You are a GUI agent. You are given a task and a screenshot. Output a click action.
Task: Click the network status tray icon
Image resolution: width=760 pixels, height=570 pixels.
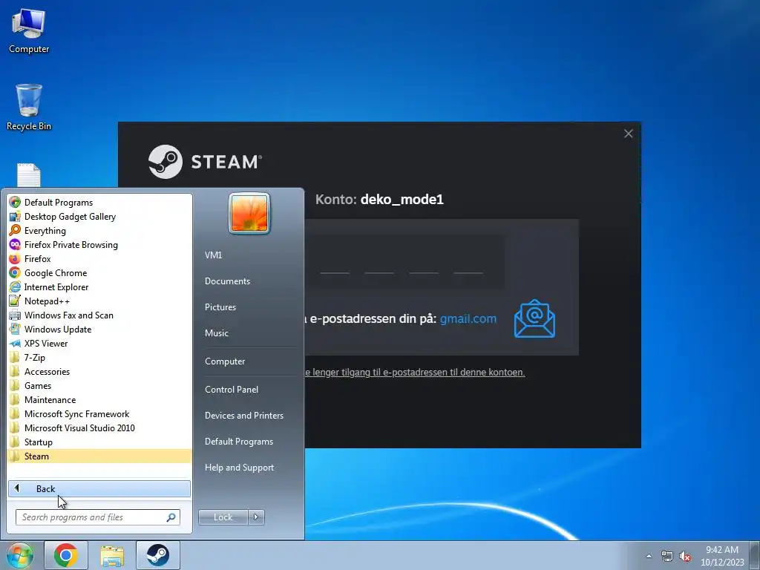click(x=667, y=557)
